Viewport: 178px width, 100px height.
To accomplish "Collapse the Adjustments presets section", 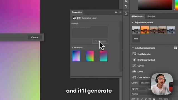I will 133,22.
